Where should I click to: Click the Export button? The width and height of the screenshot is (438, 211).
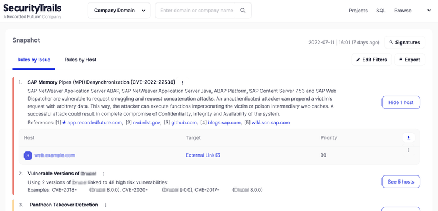(x=410, y=60)
